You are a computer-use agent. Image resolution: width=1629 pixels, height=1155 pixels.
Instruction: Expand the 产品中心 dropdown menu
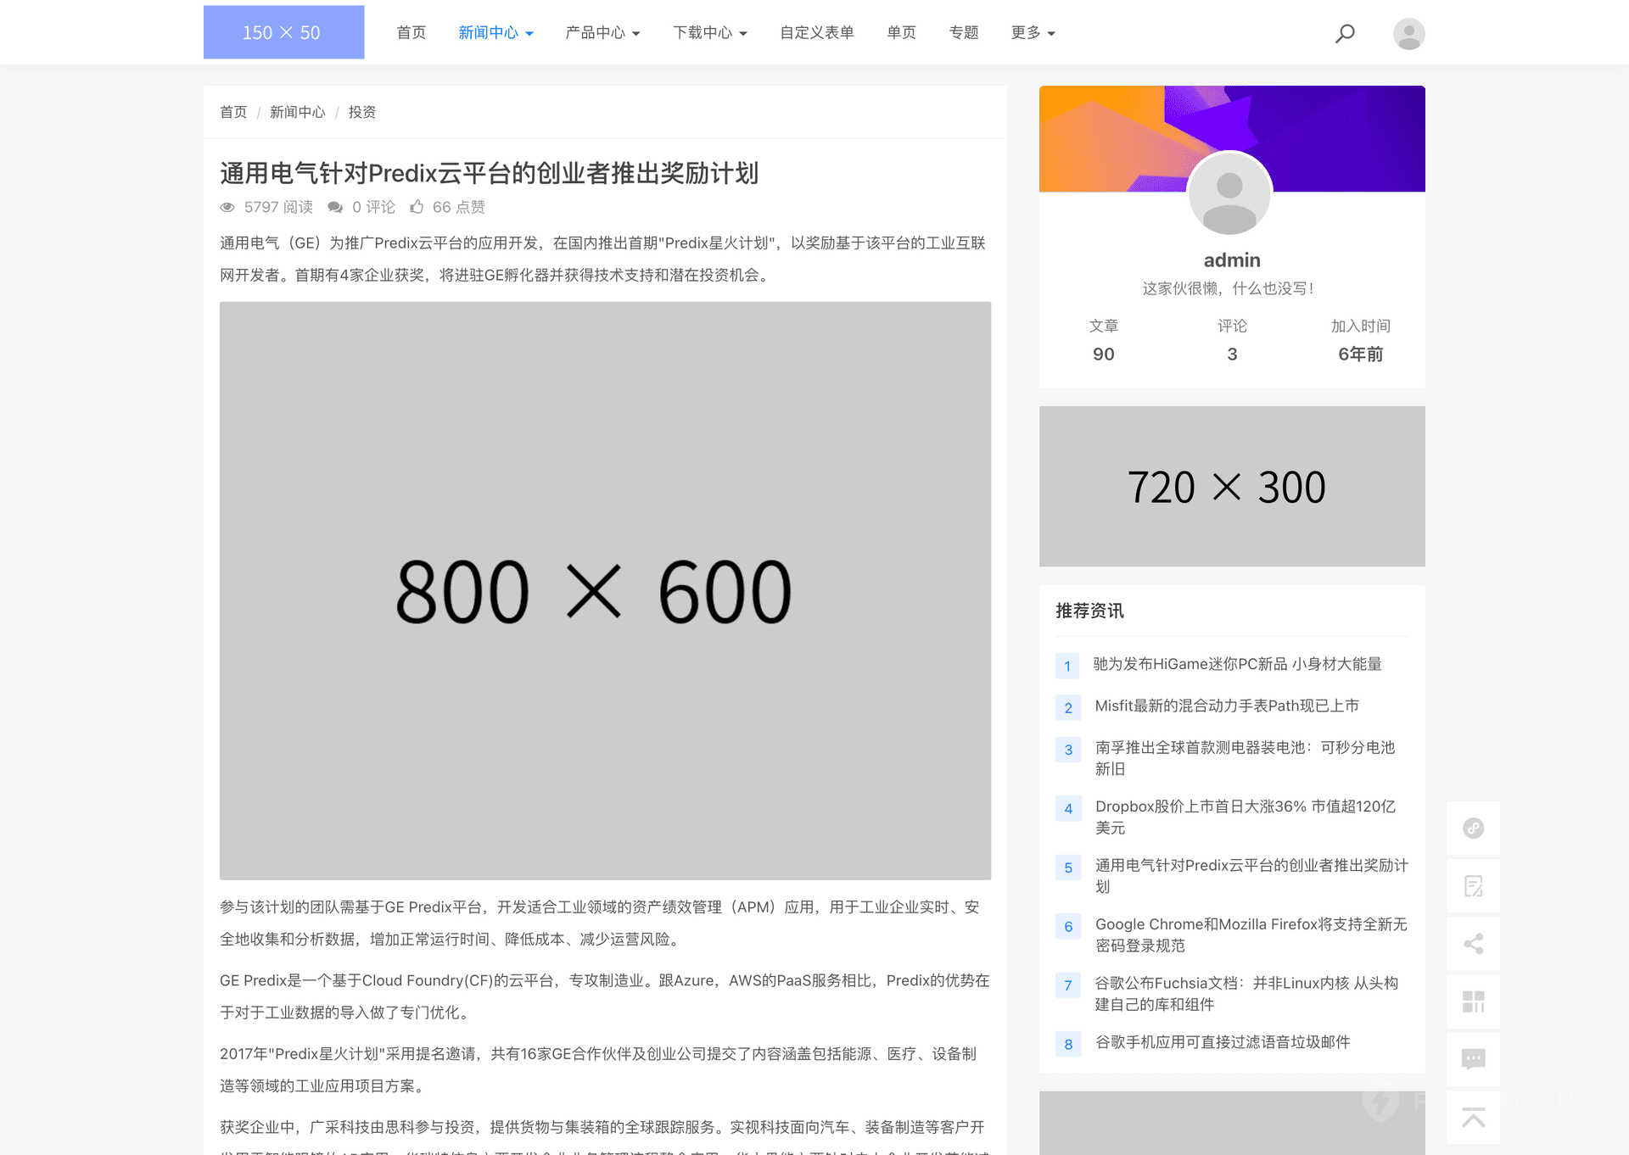click(x=602, y=33)
